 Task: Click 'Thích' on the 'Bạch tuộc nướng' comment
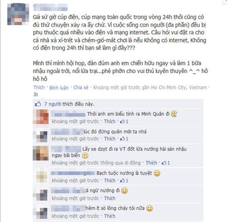(109, 181)
